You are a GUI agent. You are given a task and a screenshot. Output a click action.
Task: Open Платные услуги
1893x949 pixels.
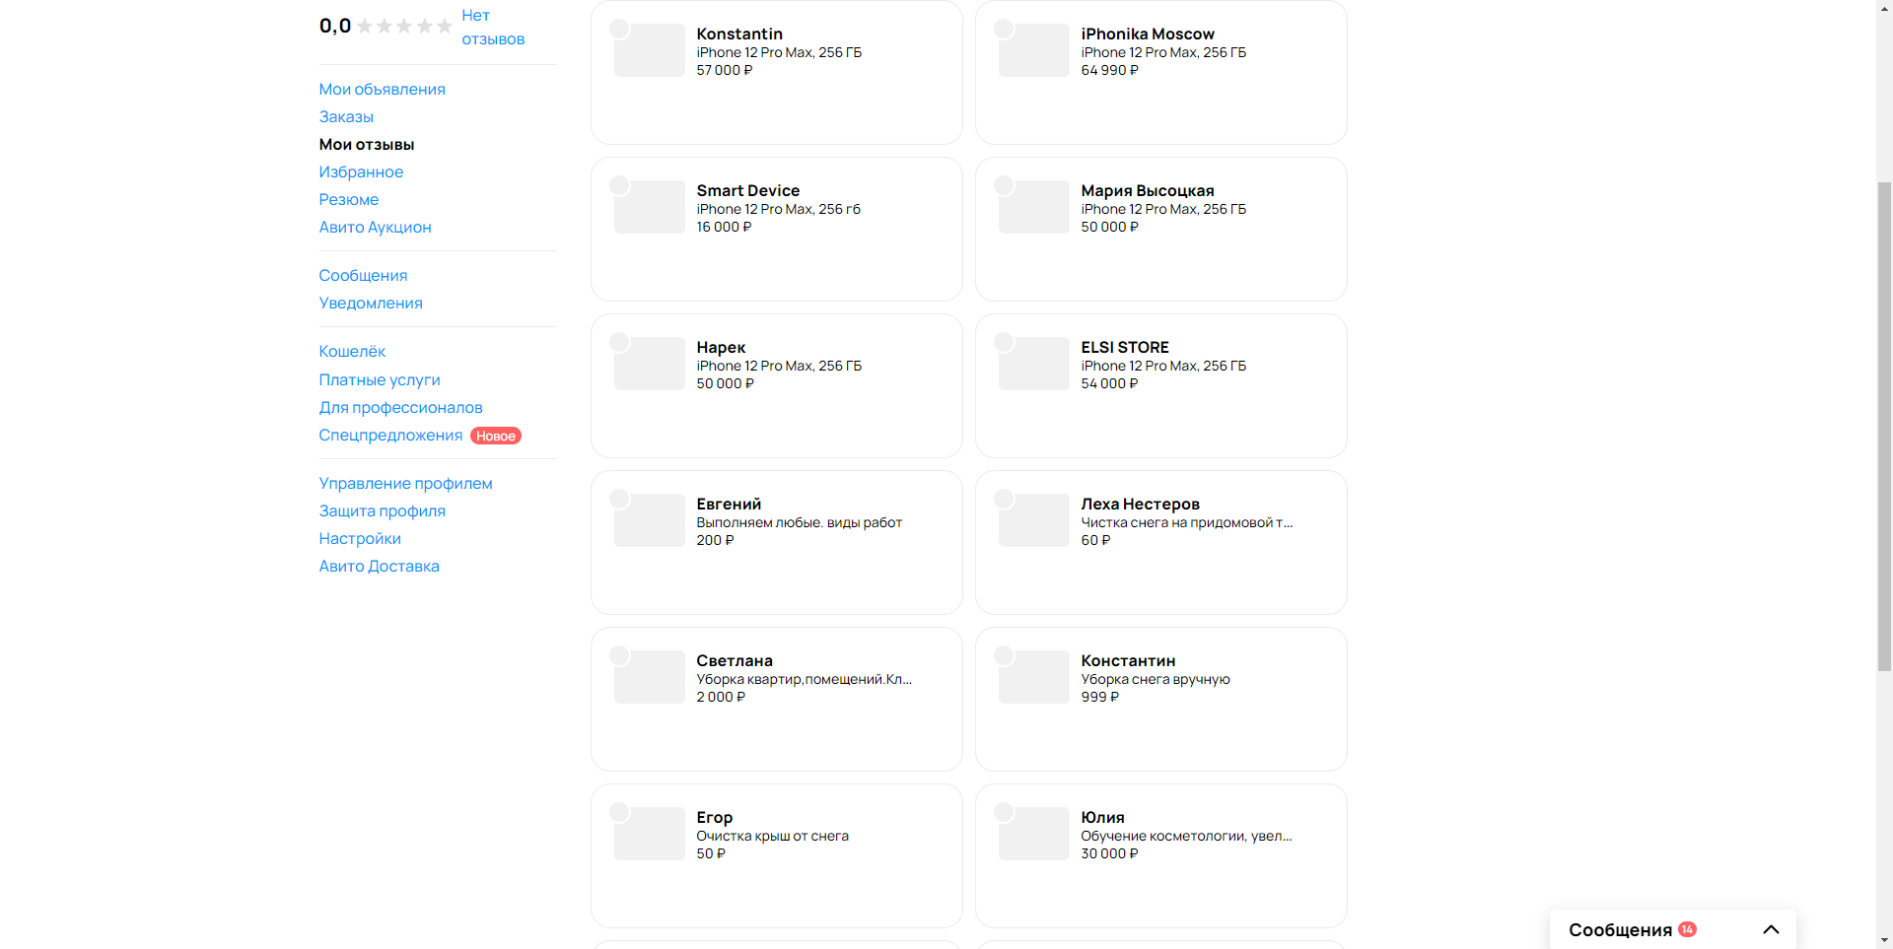click(x=380, y=379)
